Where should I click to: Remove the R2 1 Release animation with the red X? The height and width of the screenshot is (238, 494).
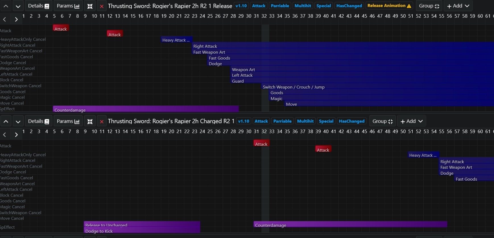(102, 6)
